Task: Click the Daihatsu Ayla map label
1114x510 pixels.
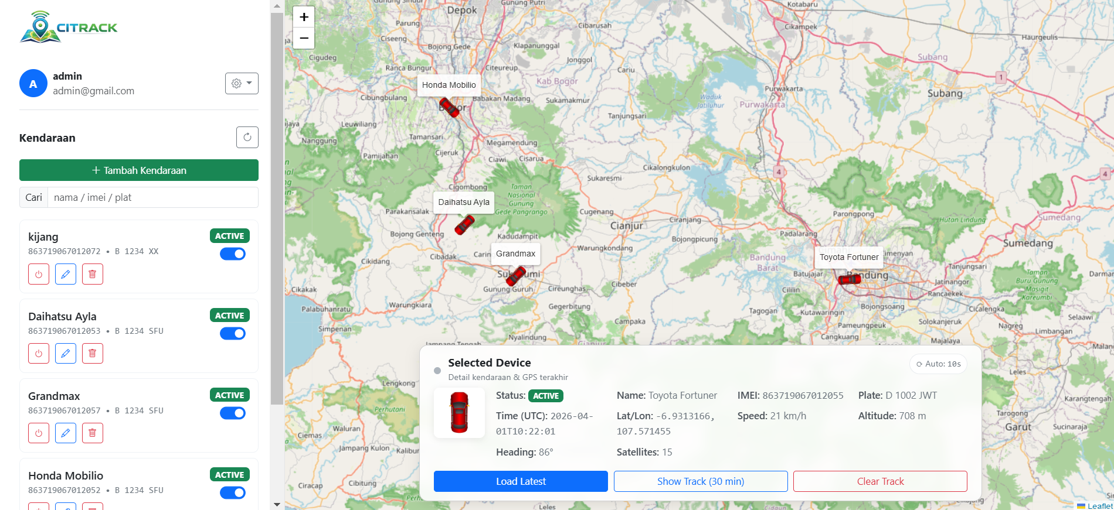Action: tap(464, 202)
